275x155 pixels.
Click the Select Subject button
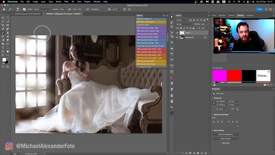pyautogui.click(x=226, y=139)
